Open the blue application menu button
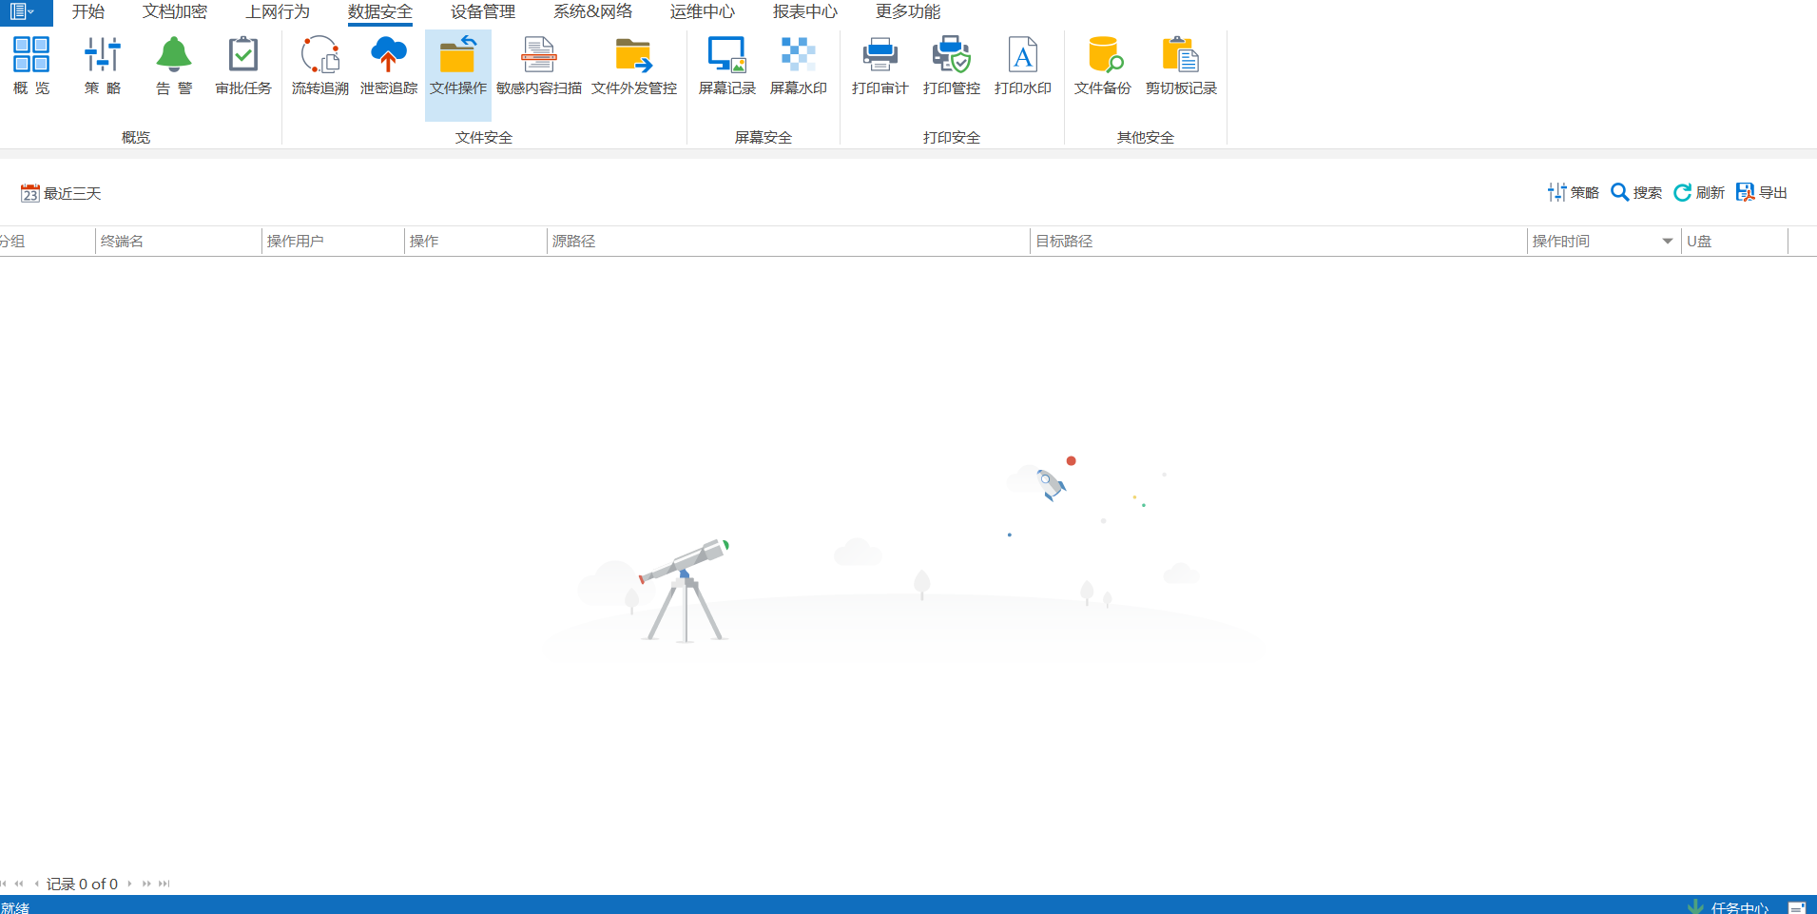1817x914 pixels. coord(26,12)
